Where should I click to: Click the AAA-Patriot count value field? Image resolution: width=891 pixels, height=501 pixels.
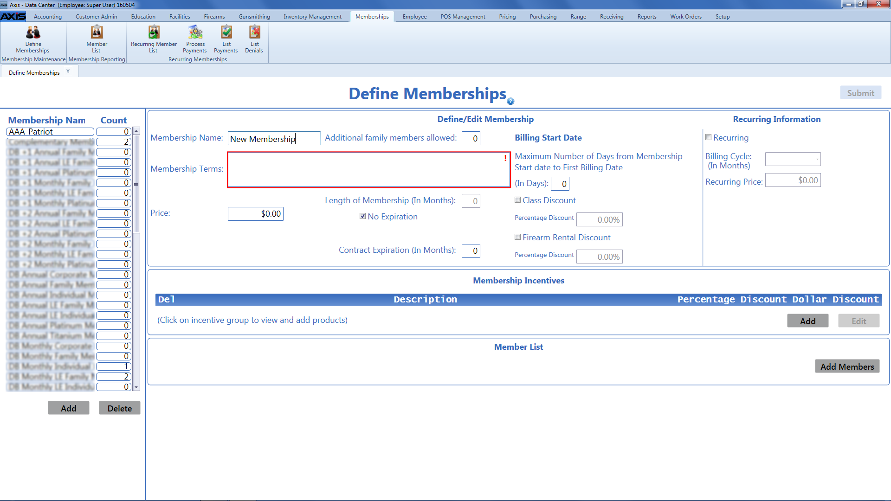coord(113,132)
